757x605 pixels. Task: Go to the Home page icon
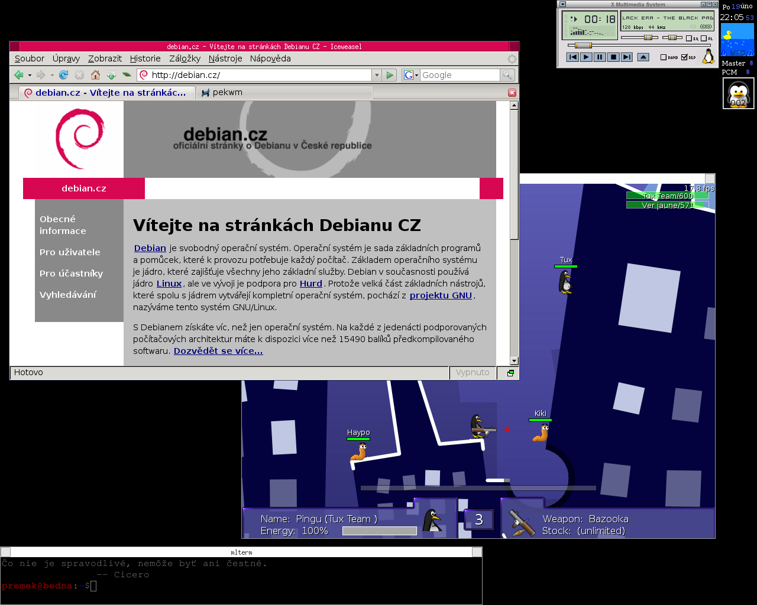point(95,75)
